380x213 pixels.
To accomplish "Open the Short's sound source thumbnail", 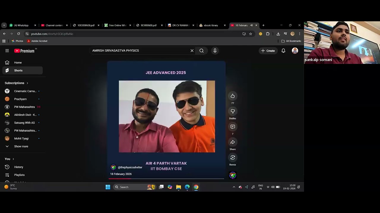I will click(233, 175).
